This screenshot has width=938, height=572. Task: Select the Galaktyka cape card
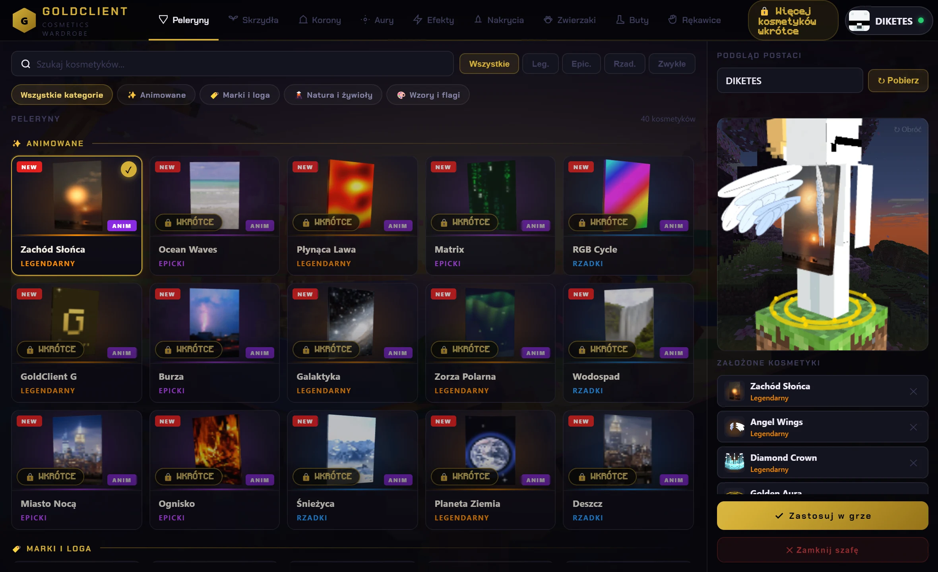tap(353, 343)
